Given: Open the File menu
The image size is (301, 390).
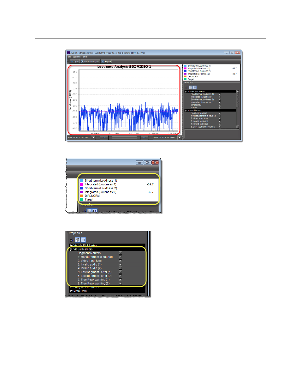Looking at the screenshot, I should tap(69, 57).
